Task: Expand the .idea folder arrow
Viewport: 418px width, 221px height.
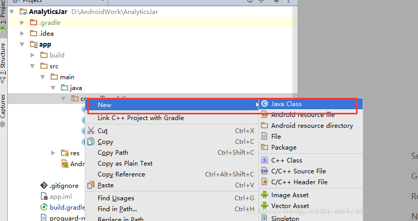Action: (22, 33)
